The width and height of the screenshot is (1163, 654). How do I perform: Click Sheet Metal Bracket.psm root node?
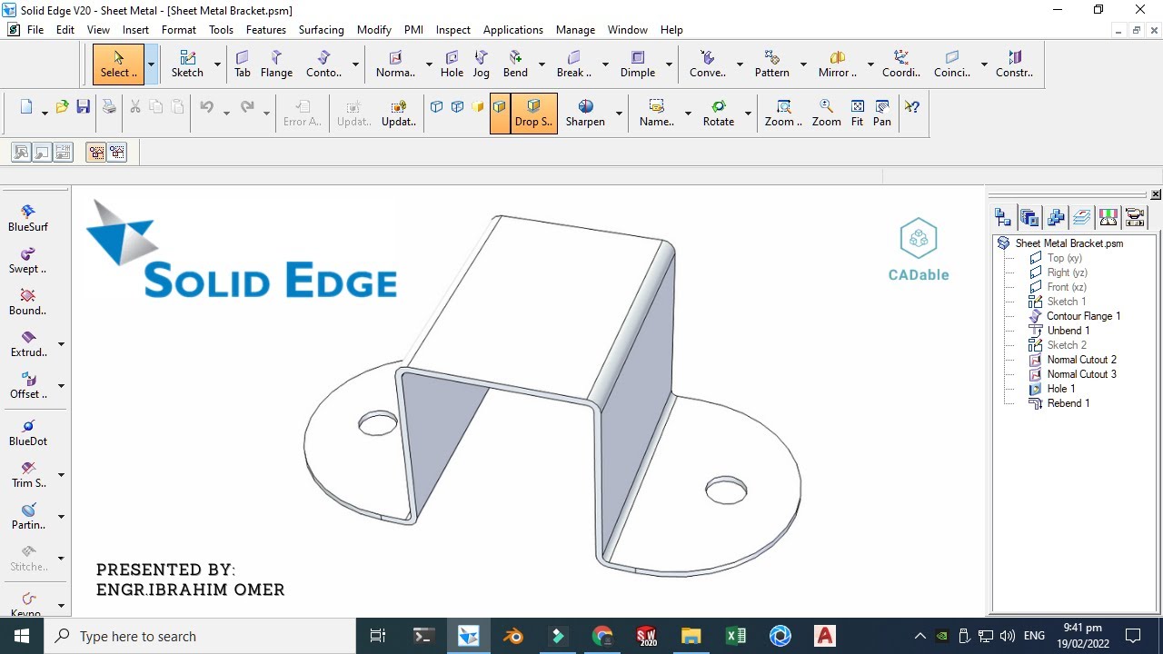point(1069,243)
